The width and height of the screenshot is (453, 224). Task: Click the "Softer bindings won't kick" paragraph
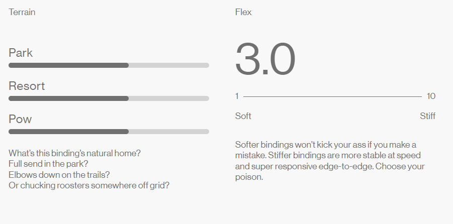[x=330, y=161]
